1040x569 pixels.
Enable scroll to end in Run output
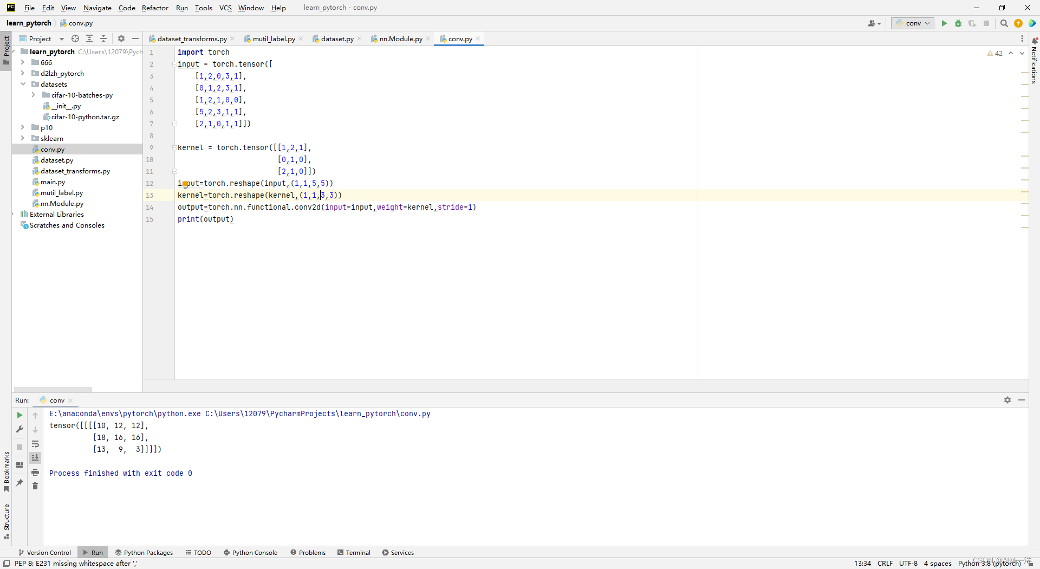click(x=35, y=458)
